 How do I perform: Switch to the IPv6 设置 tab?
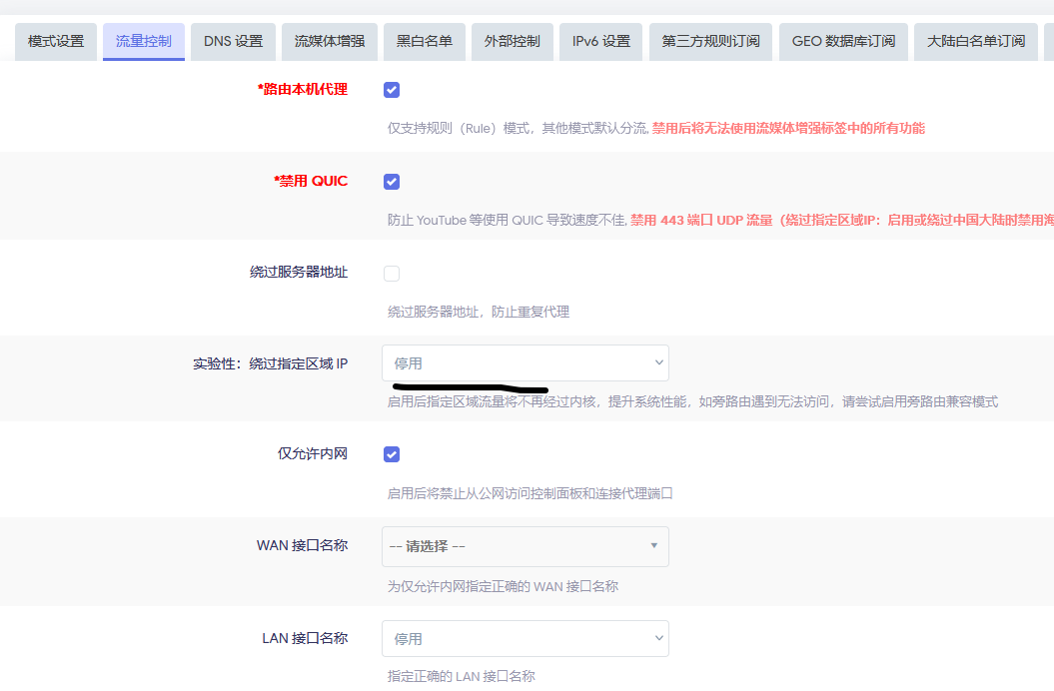(x=601, y=42)
